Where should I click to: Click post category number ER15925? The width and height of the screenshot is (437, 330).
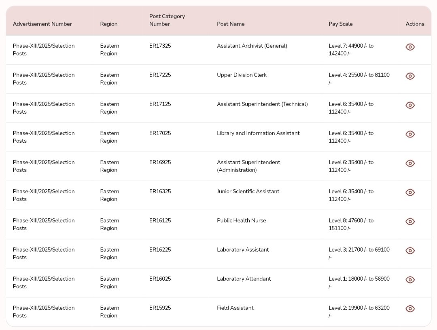(160, 308)
